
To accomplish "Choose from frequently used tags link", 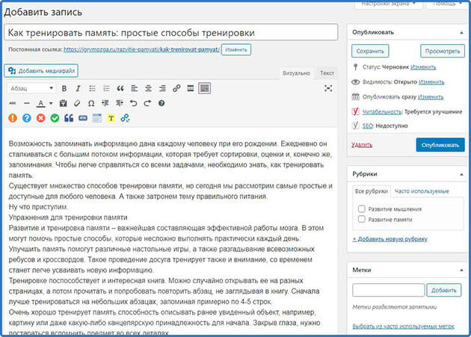I will pyautogui.click(x=404, y=327).
